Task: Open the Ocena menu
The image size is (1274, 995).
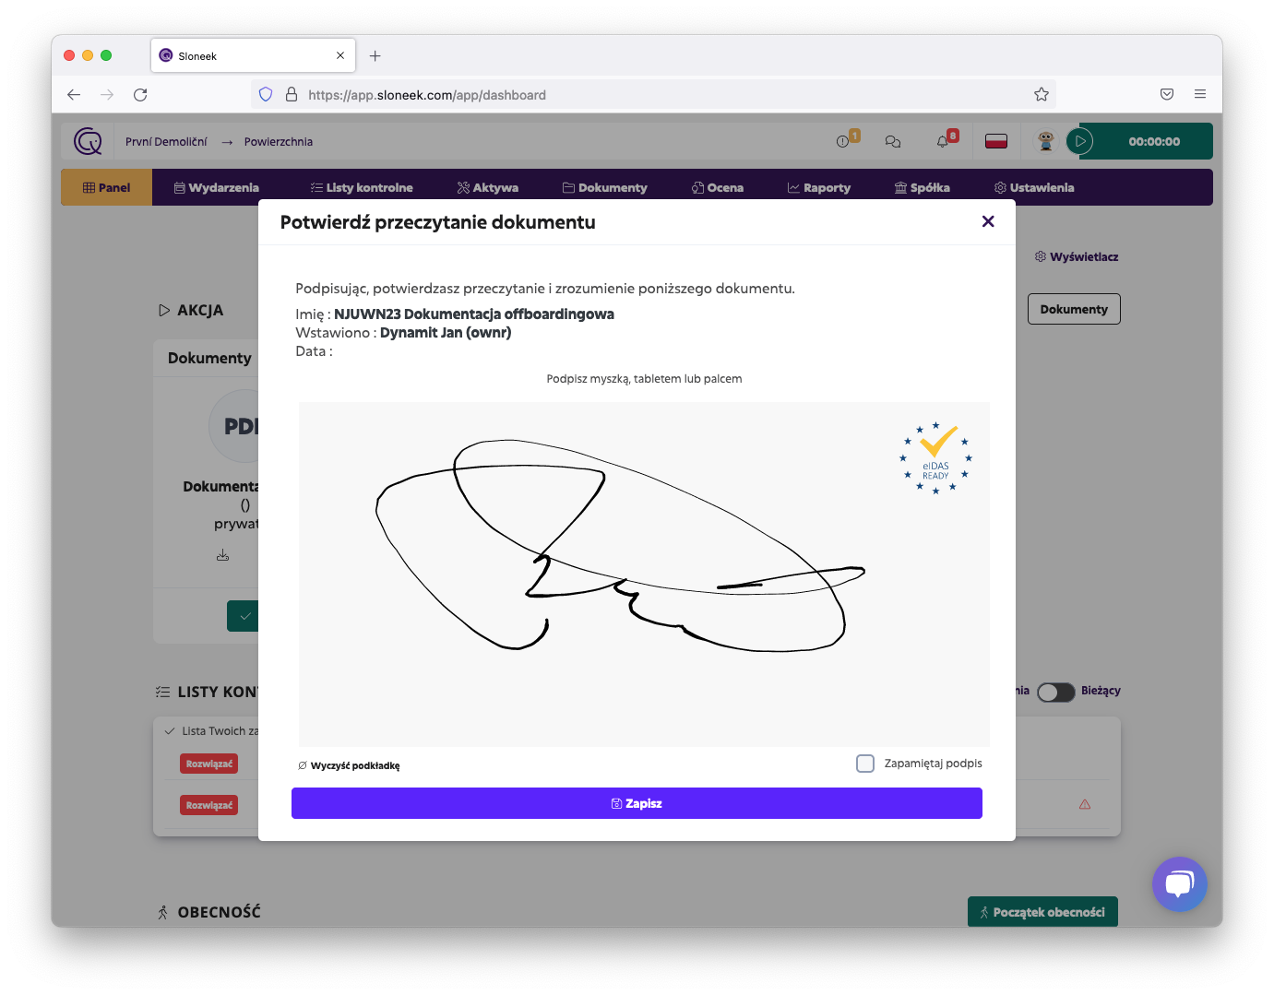Action: 718,187
